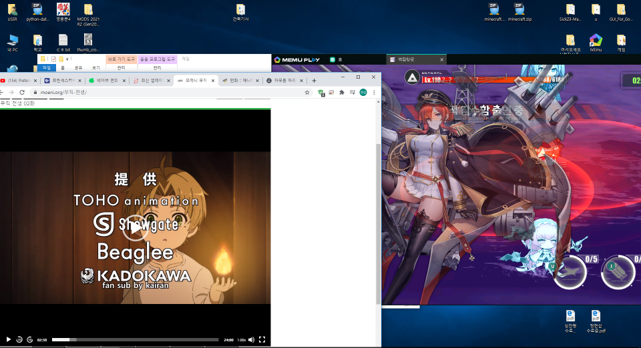
Task: Open the minecraft.zip desktop file
Action: (x=519, y=12)
